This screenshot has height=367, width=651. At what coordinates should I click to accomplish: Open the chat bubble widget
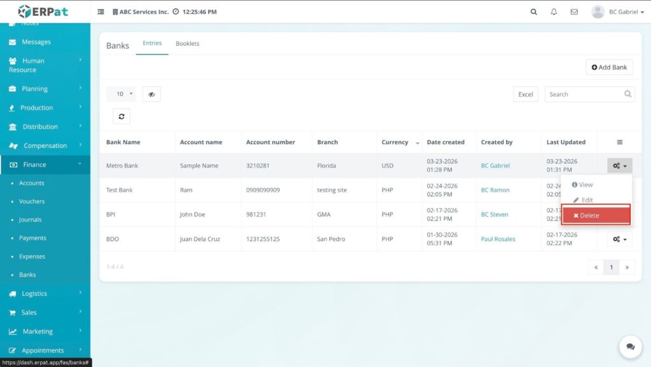tap(630, 347)
